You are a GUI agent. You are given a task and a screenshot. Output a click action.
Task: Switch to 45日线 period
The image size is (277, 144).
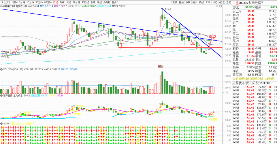click(x=85, y=2)
